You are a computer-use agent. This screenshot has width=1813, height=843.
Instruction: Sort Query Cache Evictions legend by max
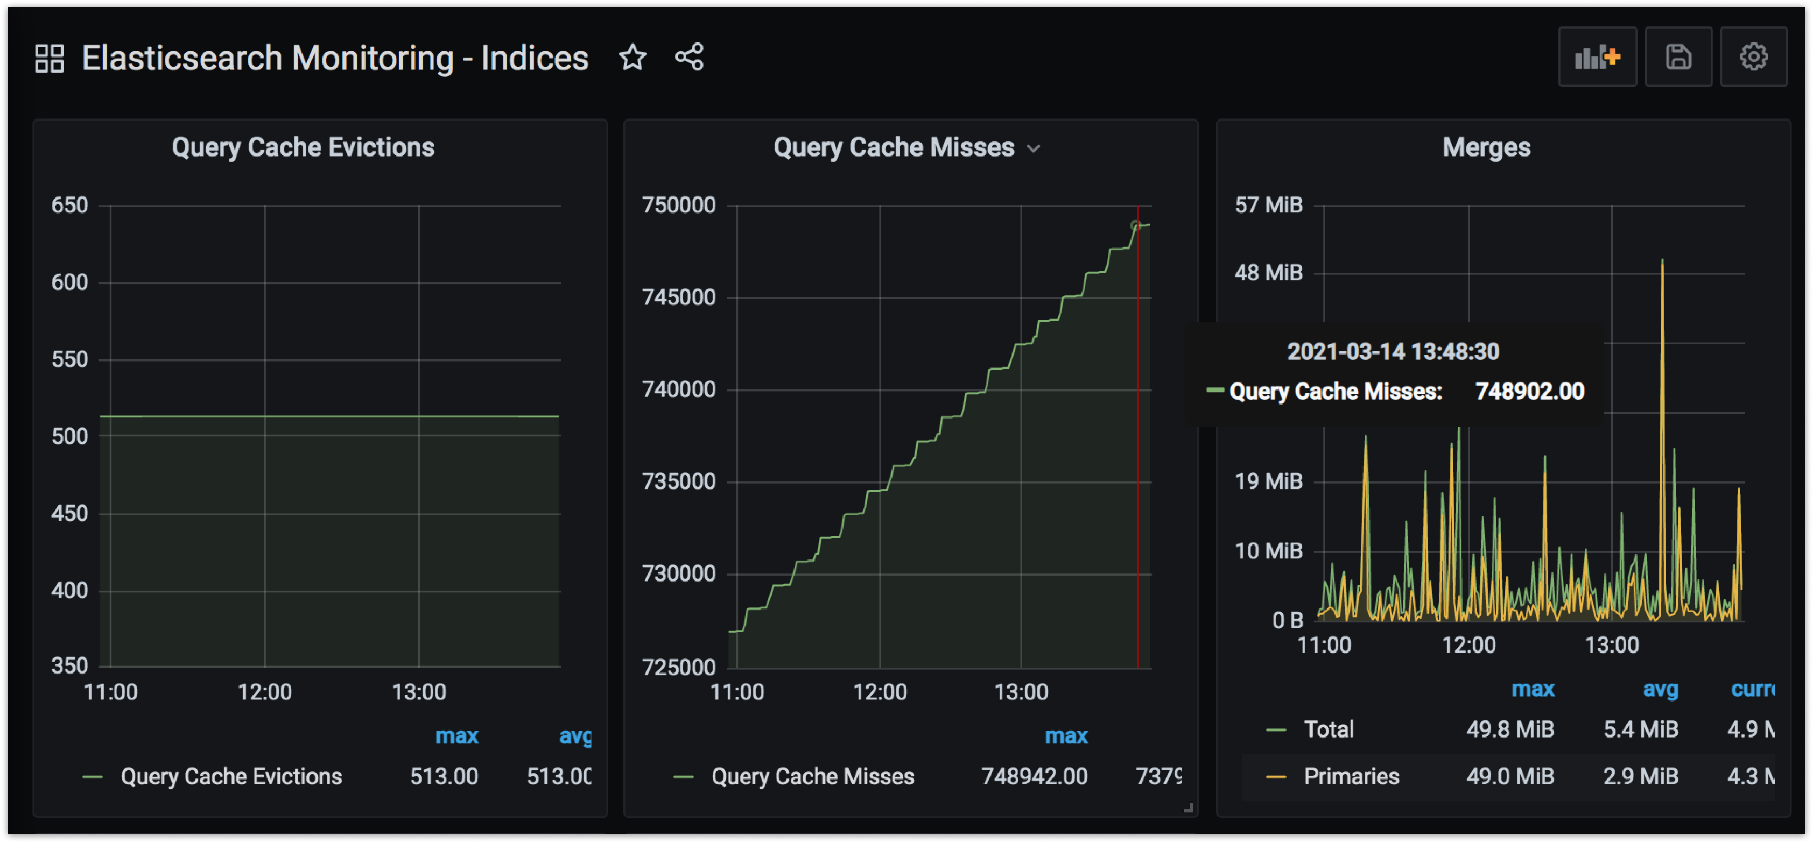point(456,736)
